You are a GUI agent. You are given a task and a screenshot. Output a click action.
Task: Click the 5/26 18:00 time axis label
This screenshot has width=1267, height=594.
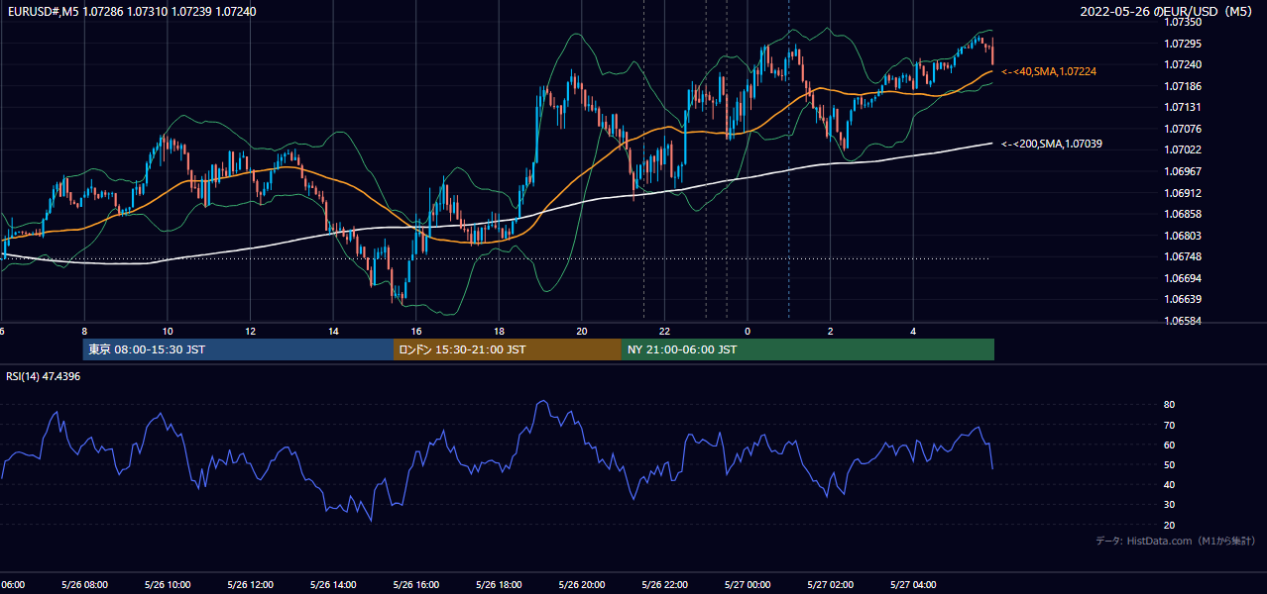[x=499, y=585]
